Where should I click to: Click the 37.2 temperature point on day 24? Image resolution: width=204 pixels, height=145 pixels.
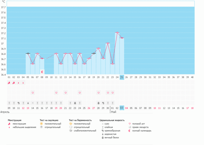click(117, 33)
